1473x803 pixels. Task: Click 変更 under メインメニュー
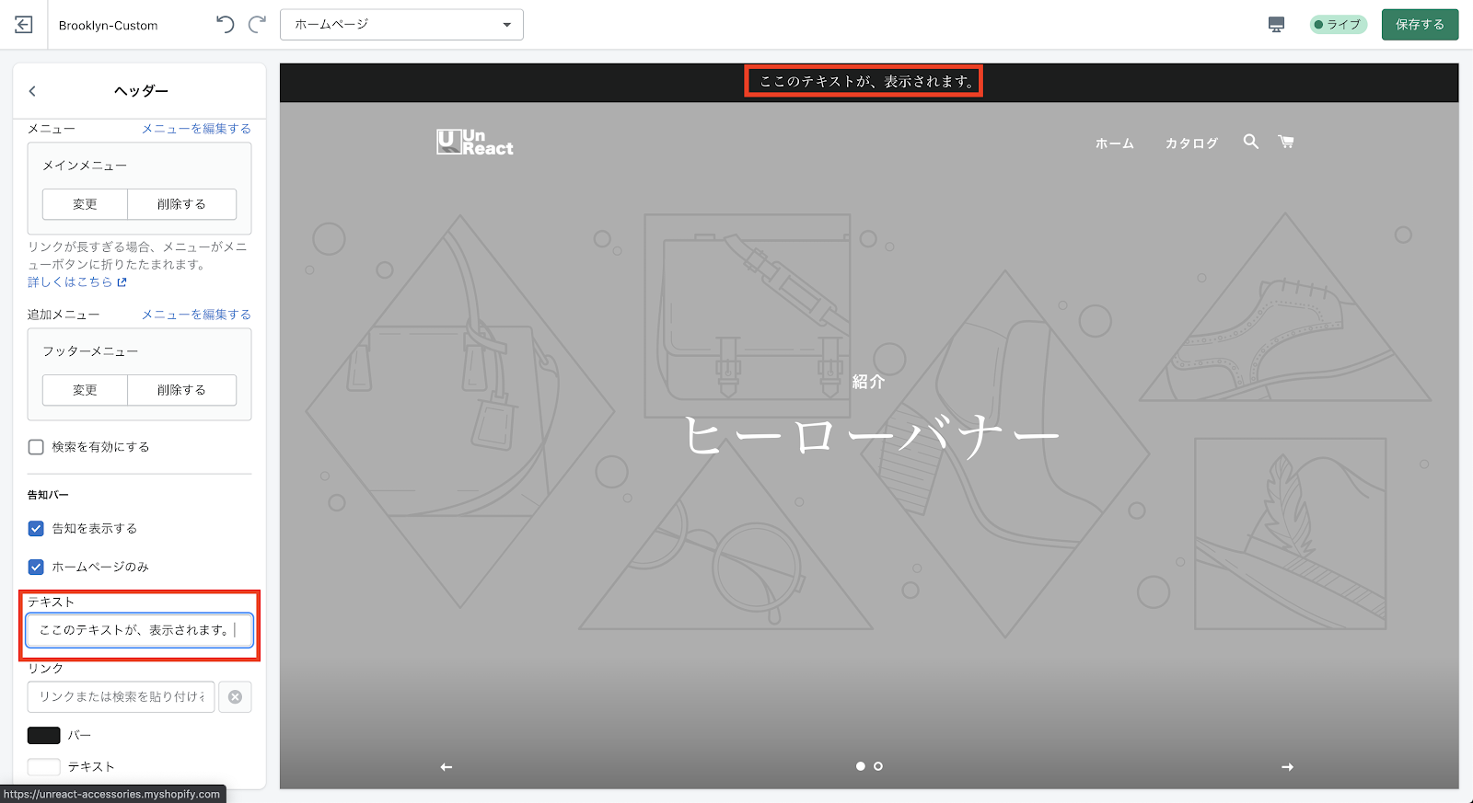click(x=85, y=204)
